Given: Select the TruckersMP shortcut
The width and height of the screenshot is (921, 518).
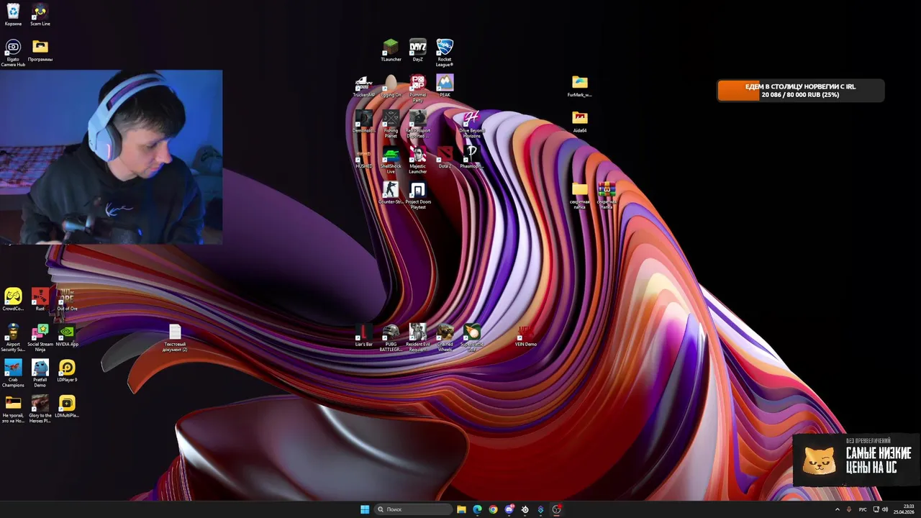Looking at the screenshot, I should [364, 86].
